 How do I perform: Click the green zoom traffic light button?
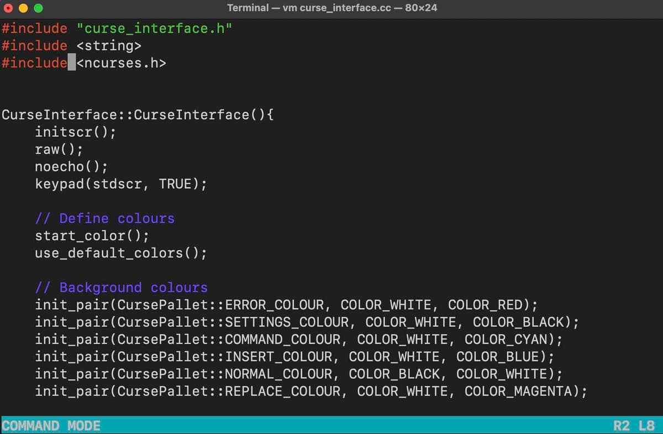(38, 8)
